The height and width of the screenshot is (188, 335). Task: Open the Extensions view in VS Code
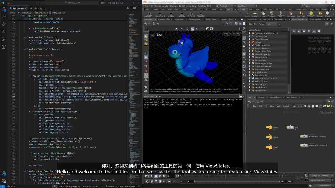4,47
